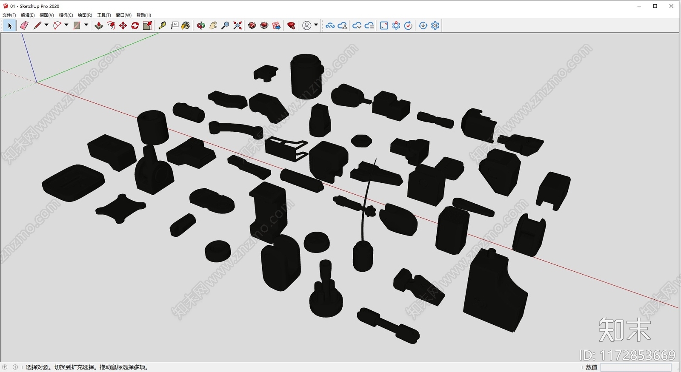Select the arrow Select tool
Image resolution: width=681 pixels, height=372 pixels.
[x=9, y=26]
